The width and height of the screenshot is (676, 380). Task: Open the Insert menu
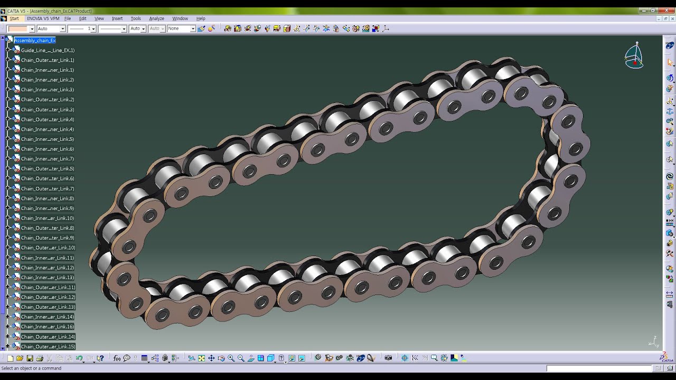tap(117, 18)
